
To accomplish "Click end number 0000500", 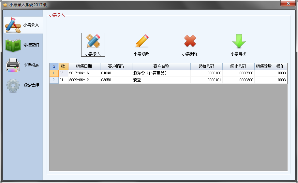I will click(x=238, y=73).
